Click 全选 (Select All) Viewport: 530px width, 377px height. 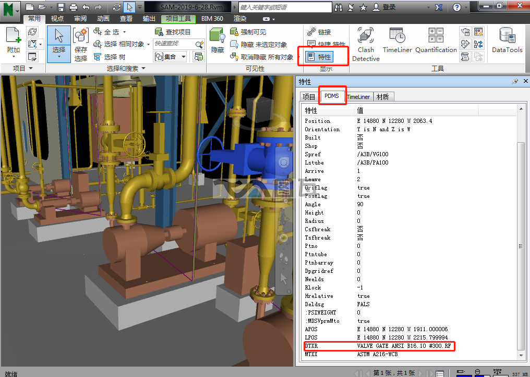pyautogui.click(x=107, y=32)
